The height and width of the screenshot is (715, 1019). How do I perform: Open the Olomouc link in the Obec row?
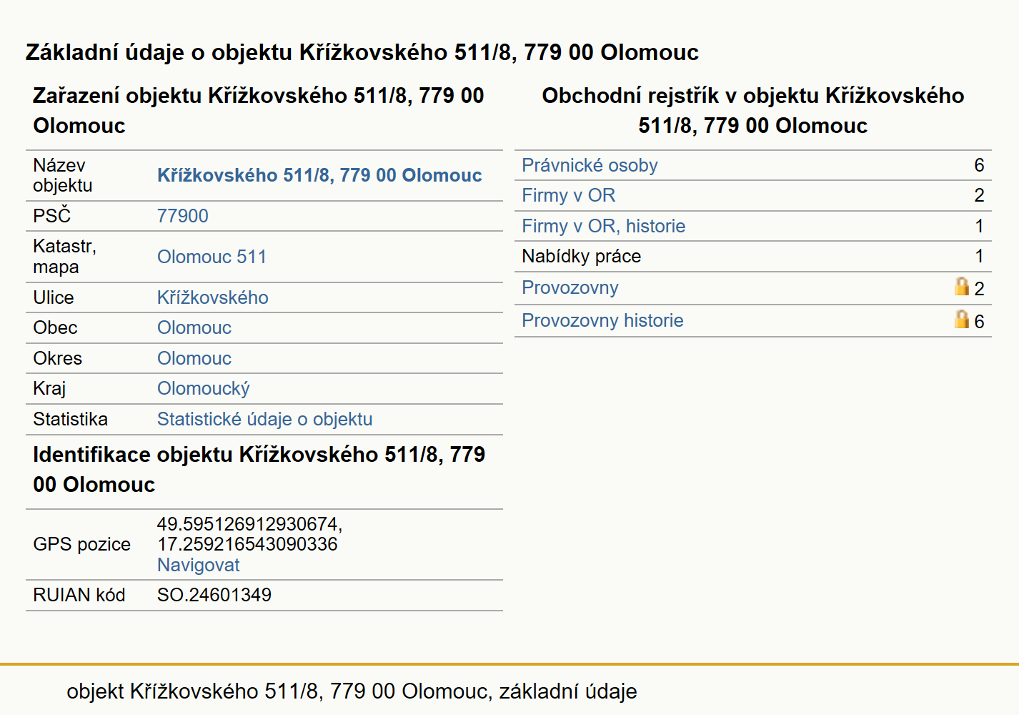pyautogui.click(x=194, y=327)
